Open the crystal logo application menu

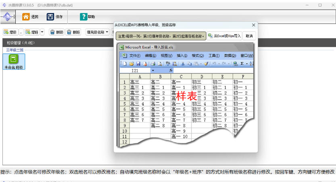pos(8,17)
